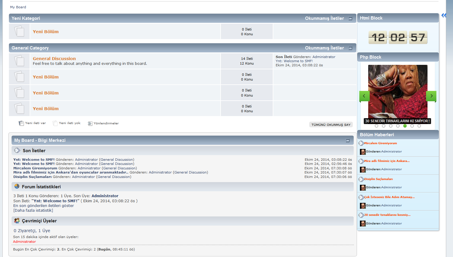The image size is (453, 257).
Task: Open news title Mircalem Giremiyorum in sidebar
Action: 381,143
